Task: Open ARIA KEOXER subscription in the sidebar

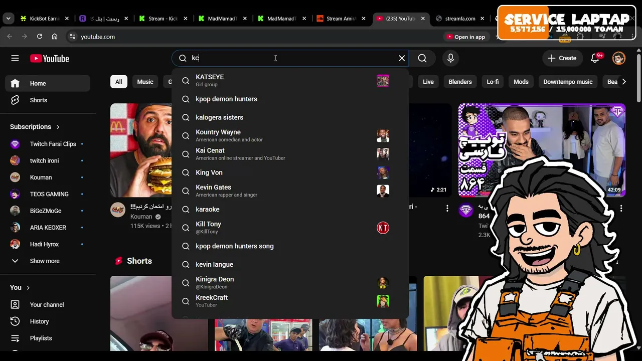Action: tap(48, 228)
